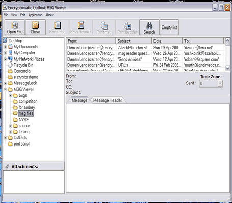Click the Close toolbar button
The image size is (232, 203).
35,27
